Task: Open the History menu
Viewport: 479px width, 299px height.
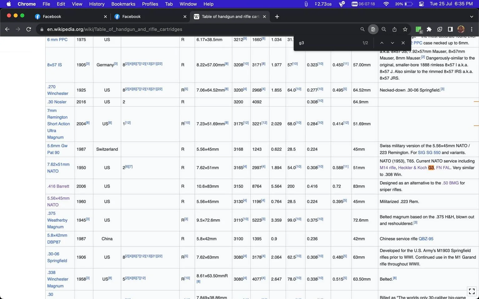Action: (97, 4)
